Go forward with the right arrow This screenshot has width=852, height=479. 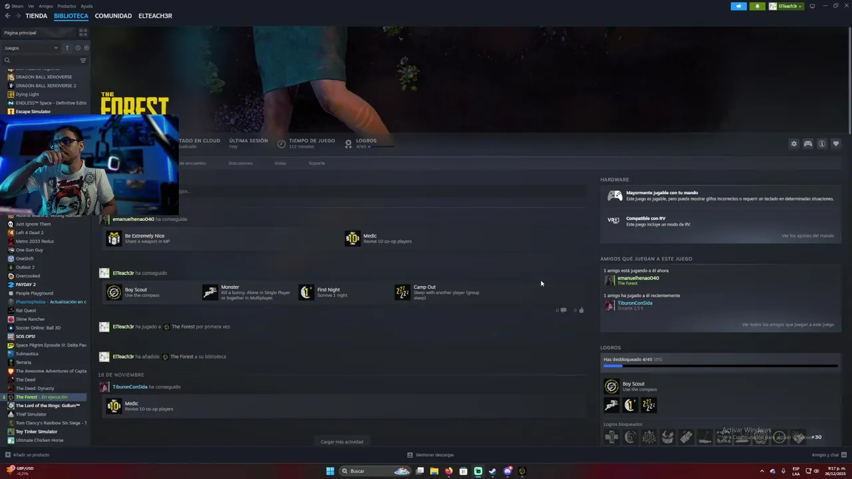click(17, 16)
